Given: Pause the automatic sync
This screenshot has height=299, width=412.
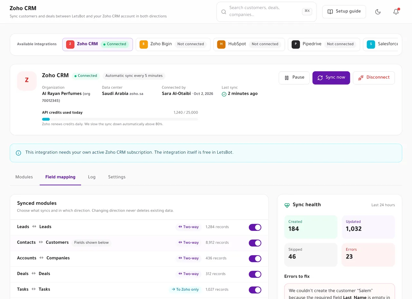Looking at the screenshot, I should tap(294, 78).
